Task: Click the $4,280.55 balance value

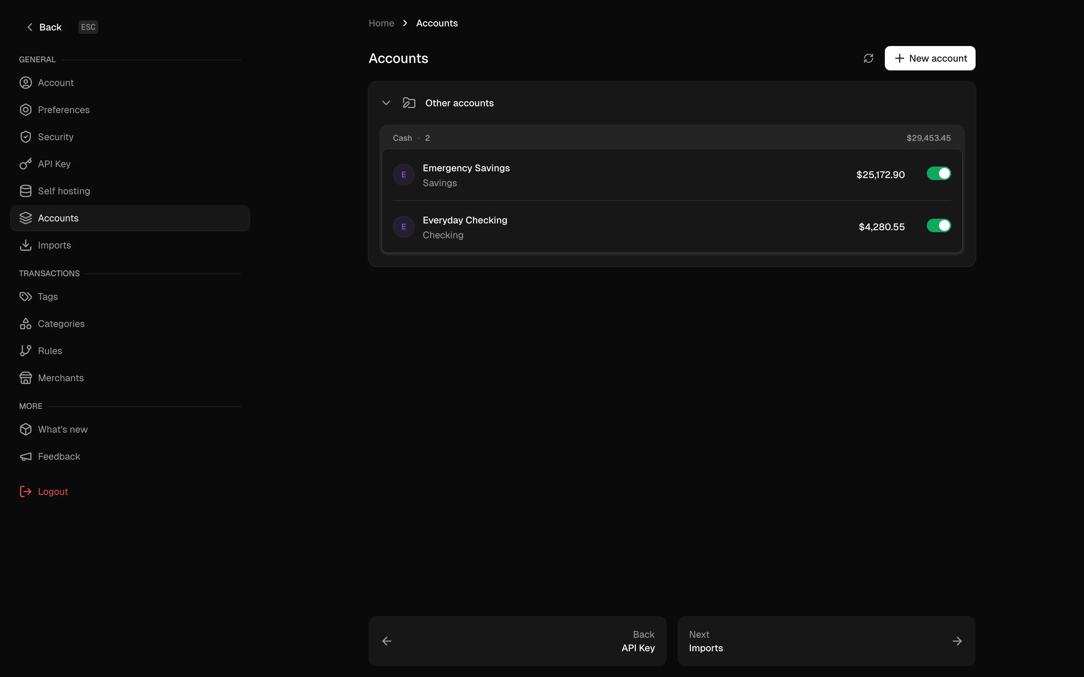Action: tap(881, 227)
